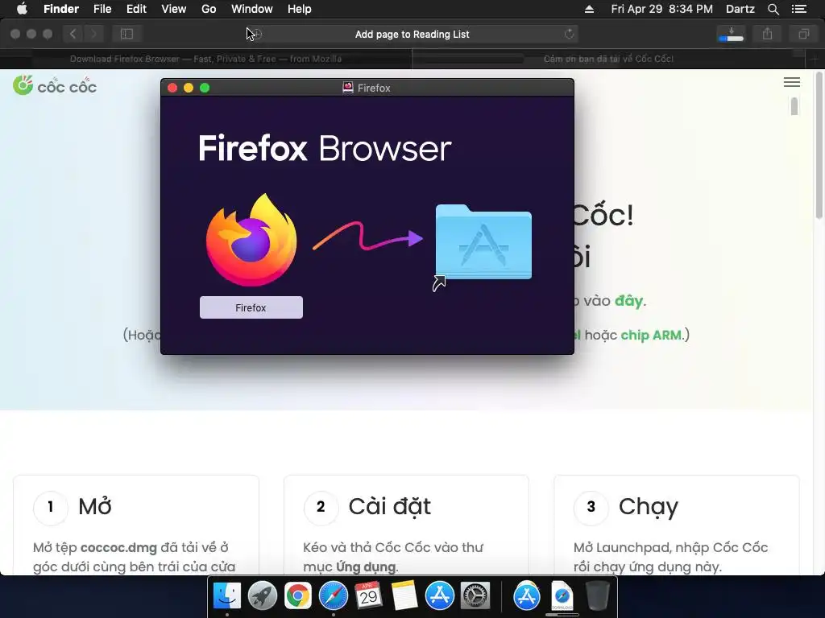This screenshot has height=618, width=825.
Task: Show Safari downloads progress button
Action: [x=731, y=34]
